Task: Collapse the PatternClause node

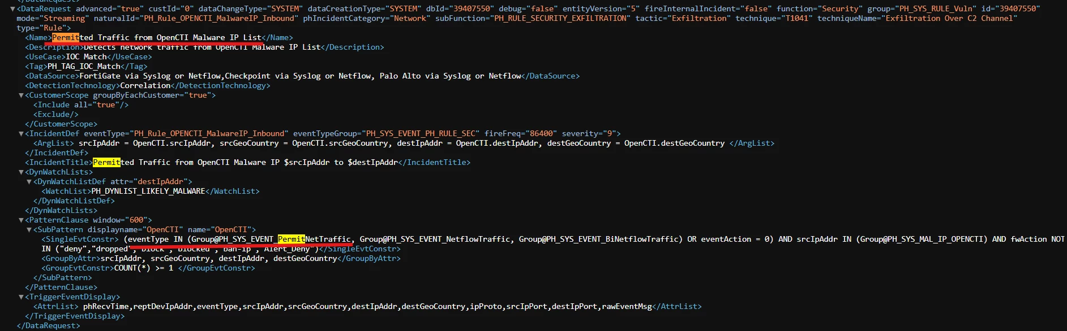Action: click(x=21, y=220)
